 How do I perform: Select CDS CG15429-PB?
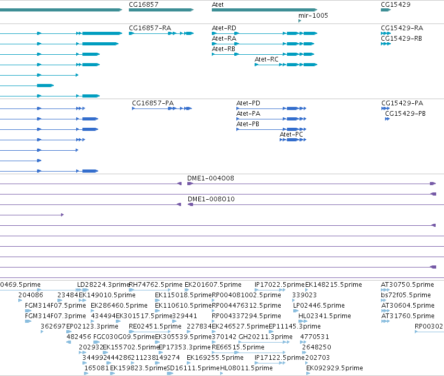[405, 114]
